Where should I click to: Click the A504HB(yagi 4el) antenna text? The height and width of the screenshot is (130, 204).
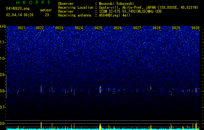coord(114,15)
